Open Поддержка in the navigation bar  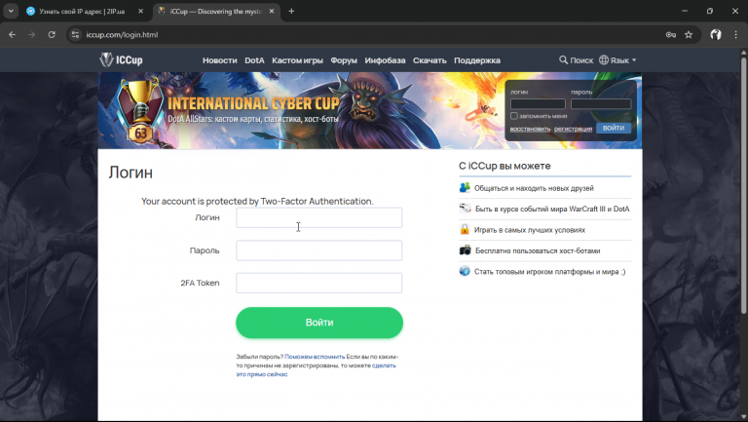coord(477,60)
